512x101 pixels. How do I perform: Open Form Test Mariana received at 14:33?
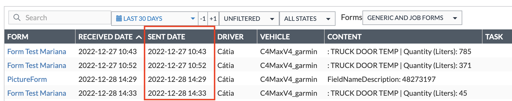pyautogui.click(x=37, y=93)
